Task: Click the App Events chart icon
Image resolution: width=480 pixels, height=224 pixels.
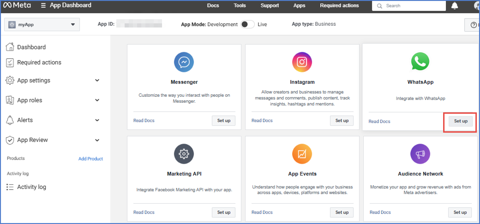Action: pyautogui.click(x=302, y=154)
